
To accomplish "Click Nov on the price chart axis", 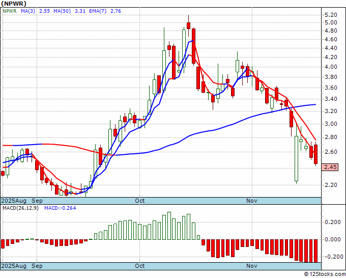I will point(252,201).
